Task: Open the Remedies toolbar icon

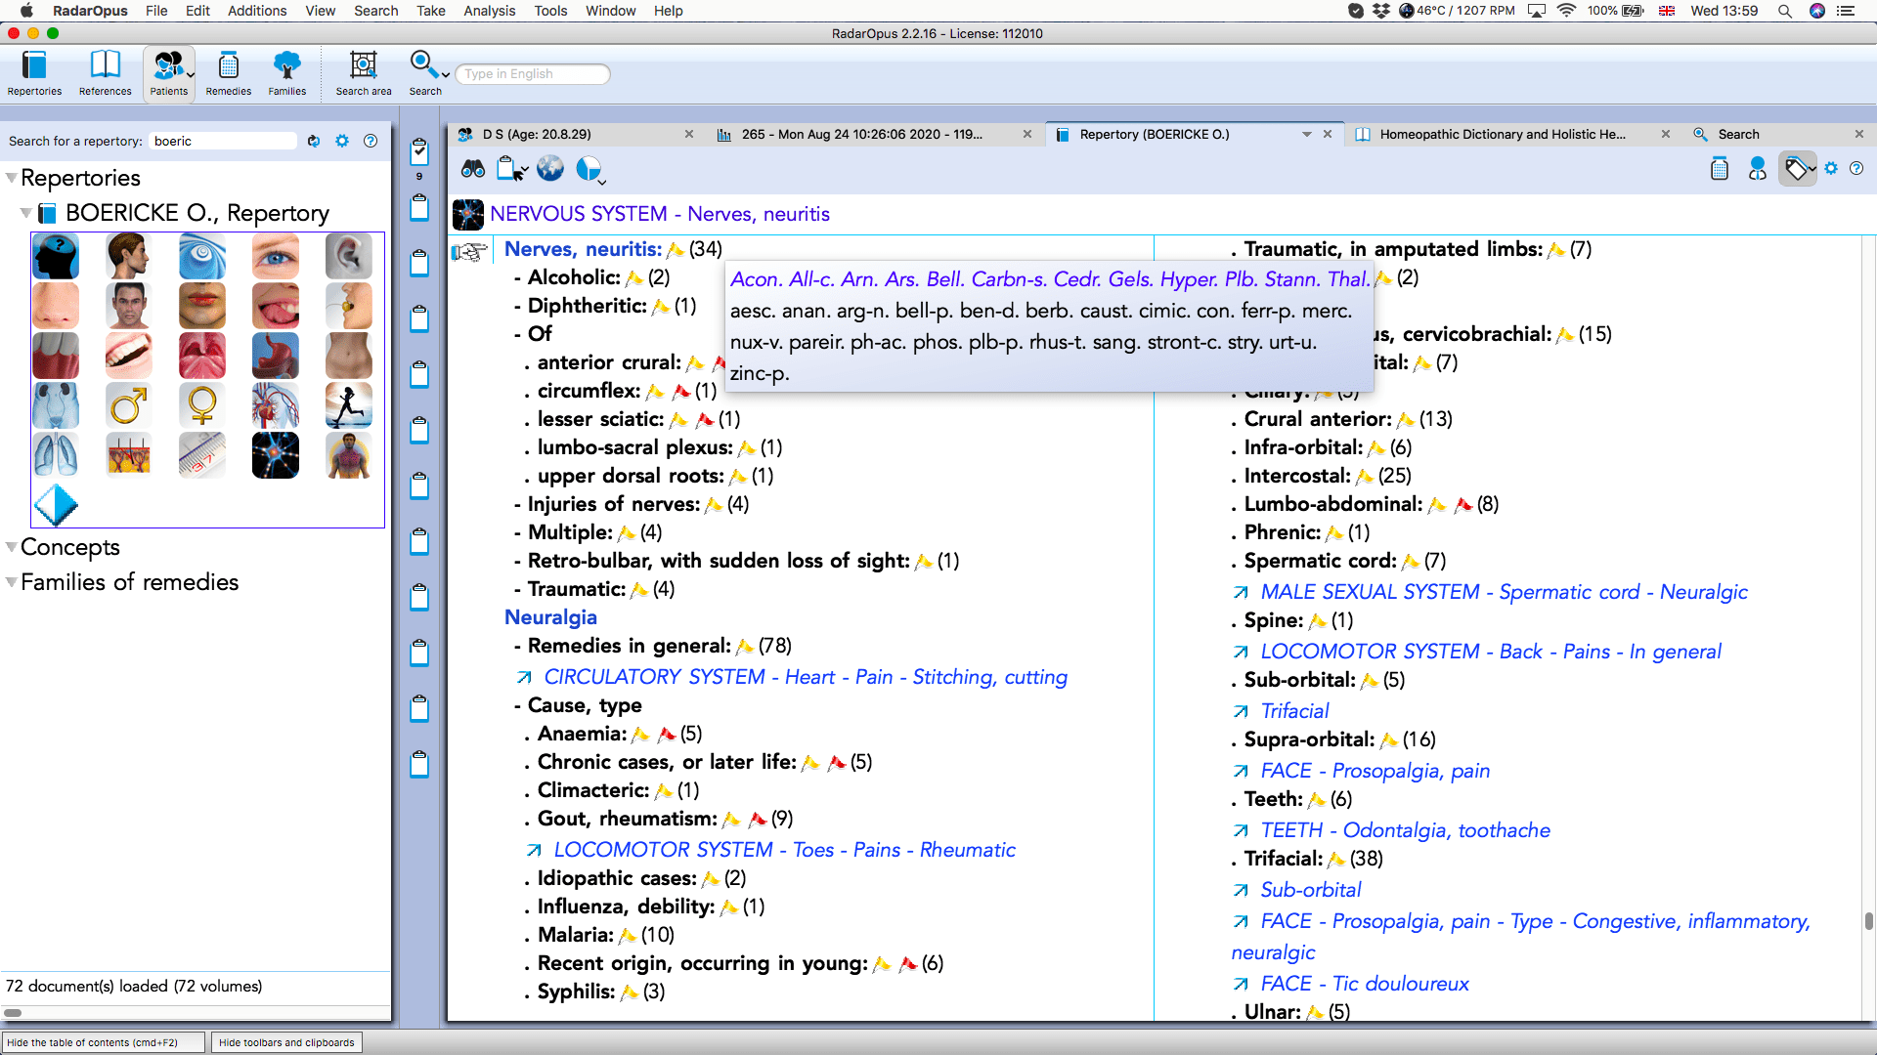Action: click(x=229, y=73)
